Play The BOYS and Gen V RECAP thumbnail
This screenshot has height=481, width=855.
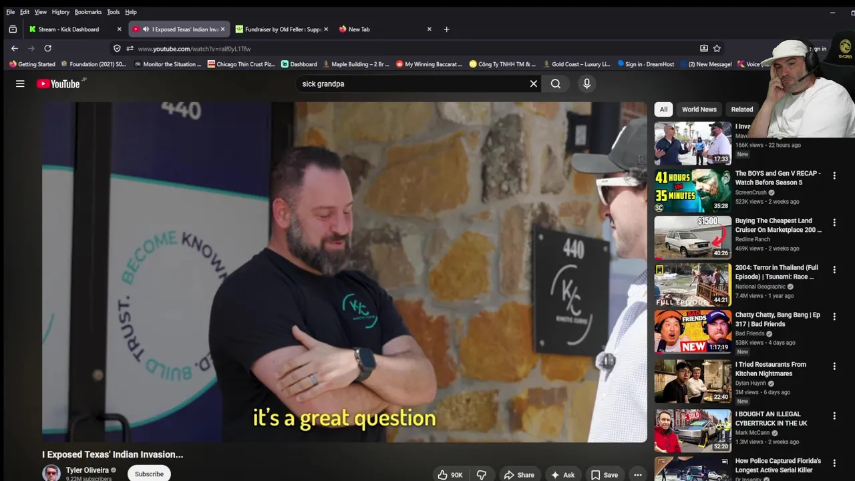tap(693, 190)
